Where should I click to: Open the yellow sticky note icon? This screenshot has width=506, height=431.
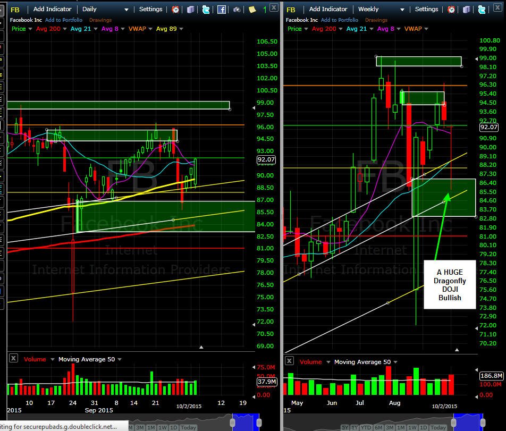pyautogui.click(x=252, y=10)
